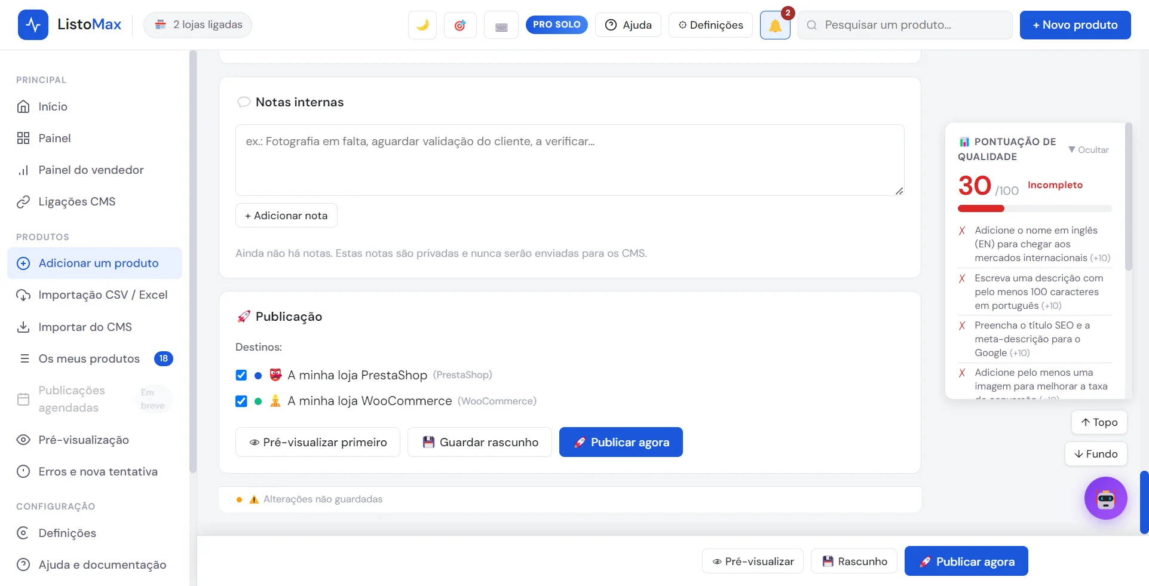The height and width of the screenshot is (586, 1149).
Task: Open Painel do vendedor
Action: [x=94, y=170]
